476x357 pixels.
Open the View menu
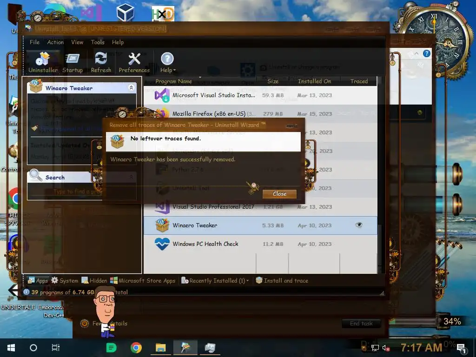pyautogui.click(x=77, y=42)
